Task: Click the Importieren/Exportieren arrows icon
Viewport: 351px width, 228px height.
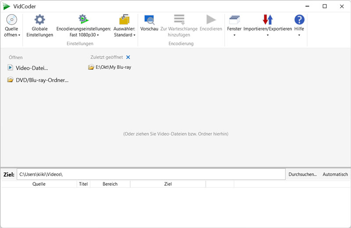Action: [268, 20]
